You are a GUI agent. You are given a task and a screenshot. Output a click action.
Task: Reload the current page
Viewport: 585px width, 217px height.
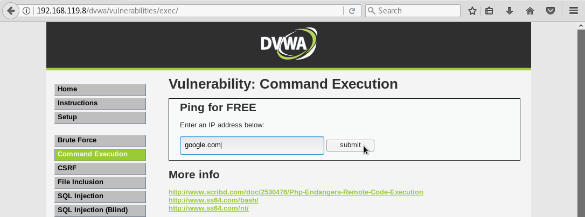[x=352, y=11]
